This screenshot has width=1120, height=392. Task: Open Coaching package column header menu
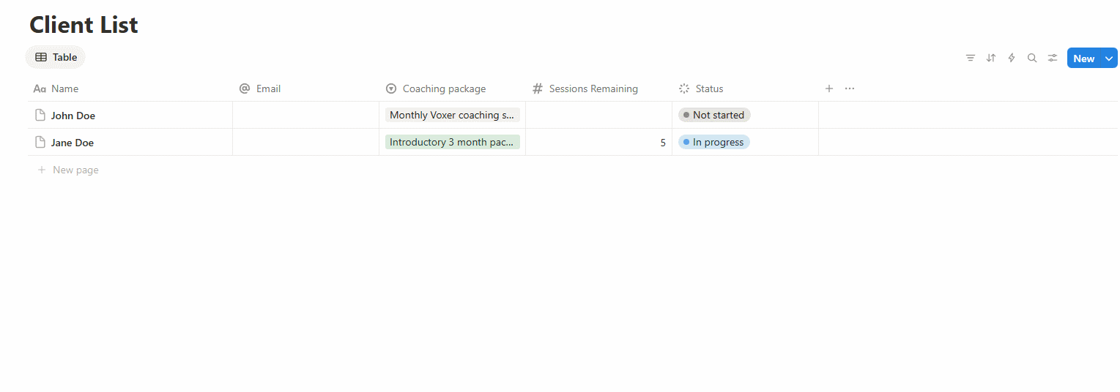[x=444, y=88]
